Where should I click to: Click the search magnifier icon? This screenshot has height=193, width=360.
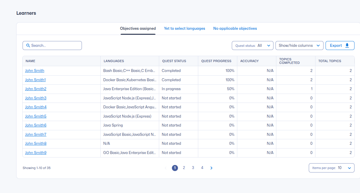click(x=28, y=46)
